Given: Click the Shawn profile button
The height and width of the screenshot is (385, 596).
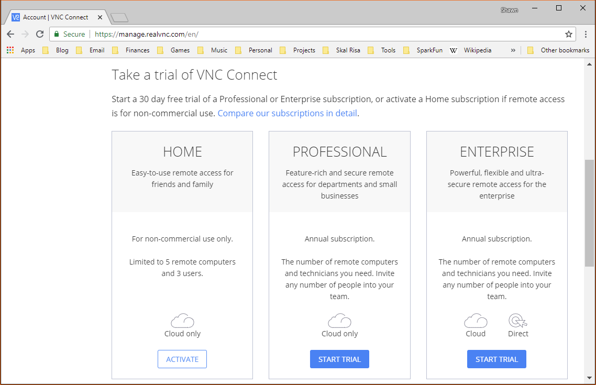Looking at the screenshot, I should pyautogui.click(x=510, y=10).
